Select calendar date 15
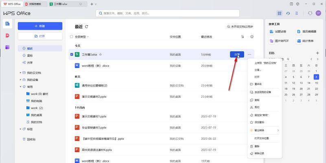The width and height of the screenshot is (326, 163). coord(316,83)
